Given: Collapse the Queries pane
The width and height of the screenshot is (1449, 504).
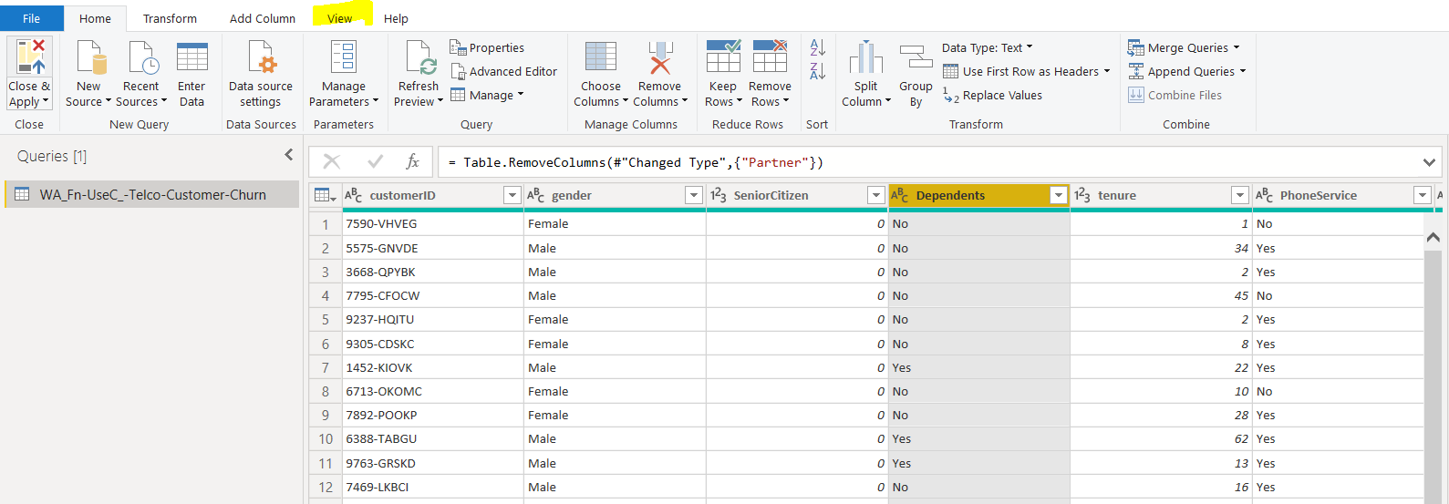Looking at the screenshot, I should [289, 155].
